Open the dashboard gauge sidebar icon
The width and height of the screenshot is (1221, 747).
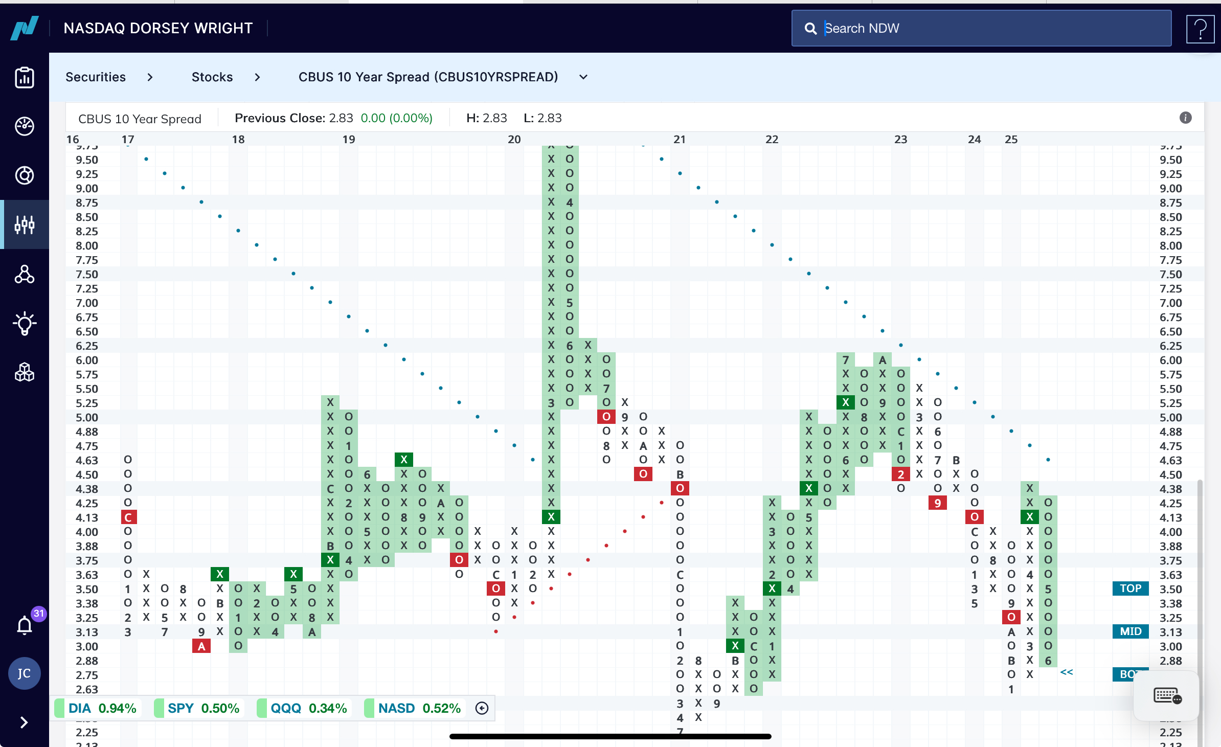coord(24,126)
